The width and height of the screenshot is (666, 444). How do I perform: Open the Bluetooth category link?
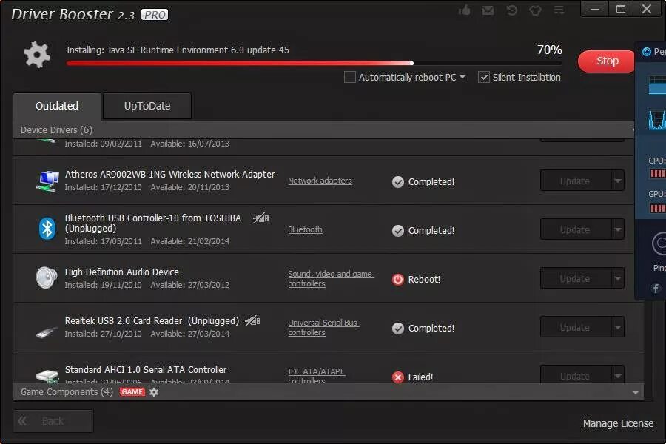pyautogui.click(x=305, y=230)
